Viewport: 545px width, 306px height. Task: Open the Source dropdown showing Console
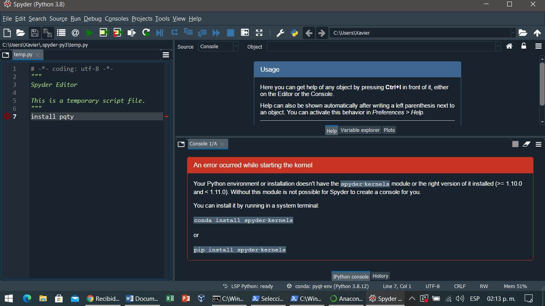coord(218,46)
